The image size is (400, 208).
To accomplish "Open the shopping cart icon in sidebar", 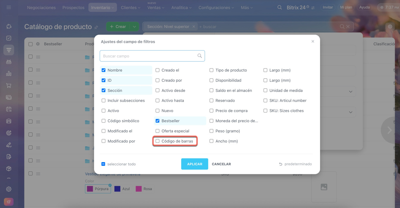I will pyautogui.click(x=9, y=86).
